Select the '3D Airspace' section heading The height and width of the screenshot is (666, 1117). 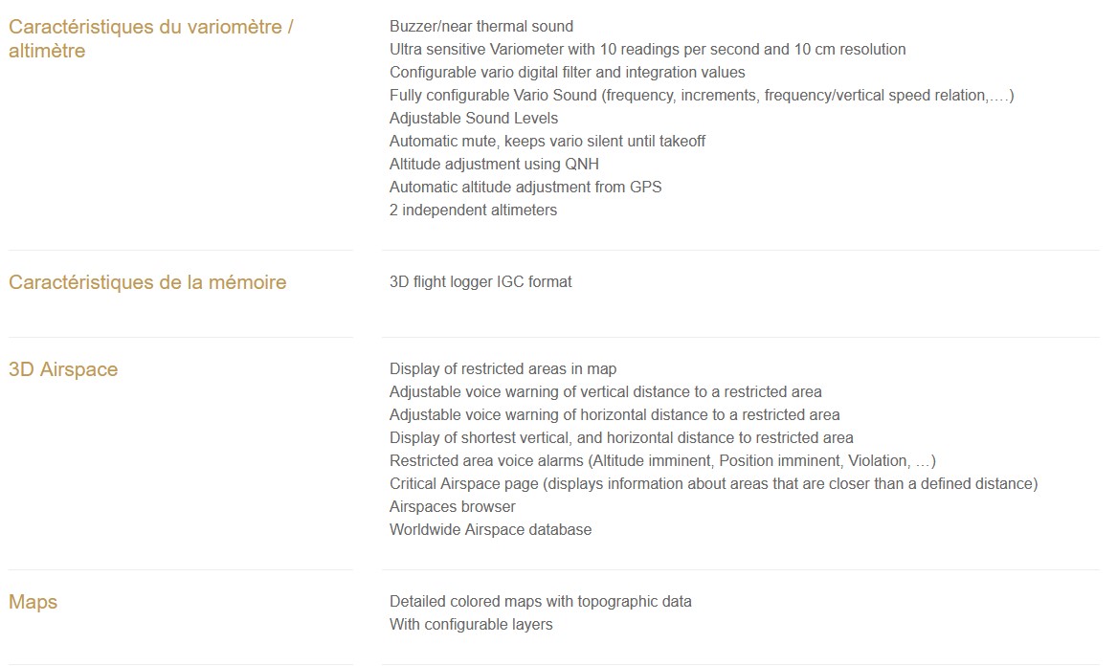click(x=63, y=369)
